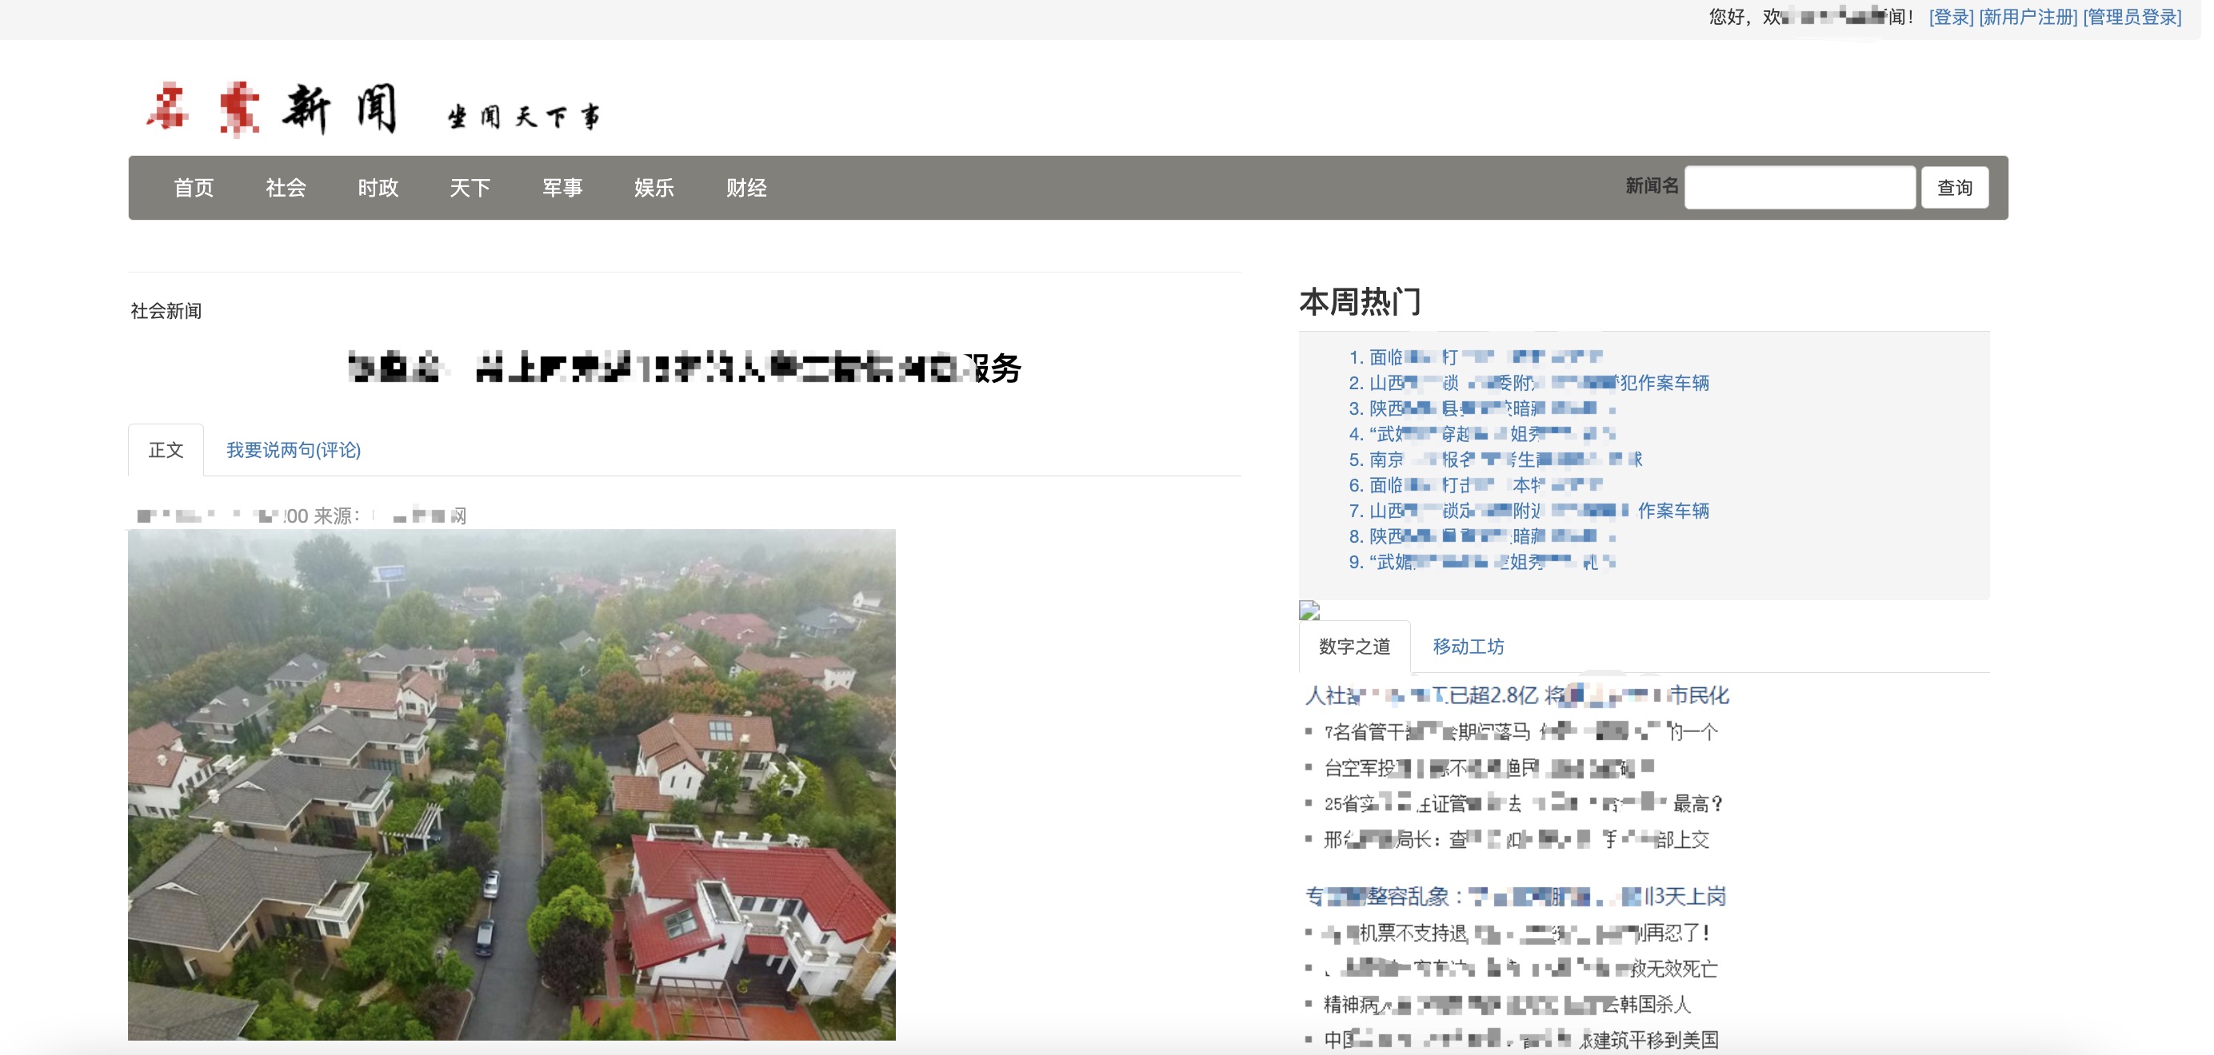Open the item about 机票不支持退
This screenshot has height=1055, width=2214.
click(1517, 934)
